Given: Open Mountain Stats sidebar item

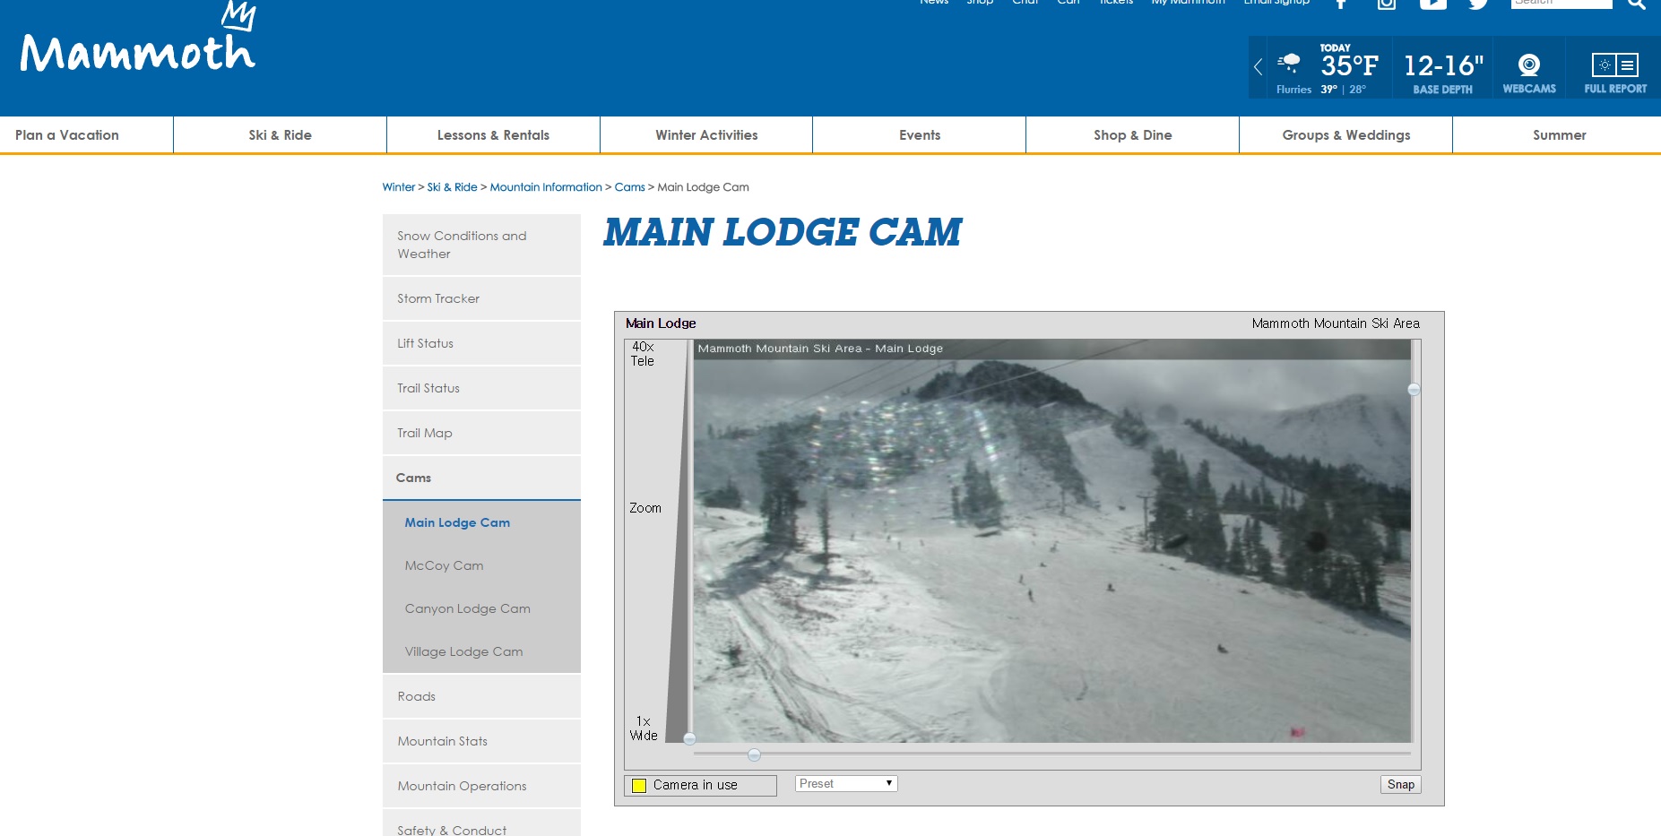Looking at the screenshot, I should pyautogui.click(x=481, y=741).
